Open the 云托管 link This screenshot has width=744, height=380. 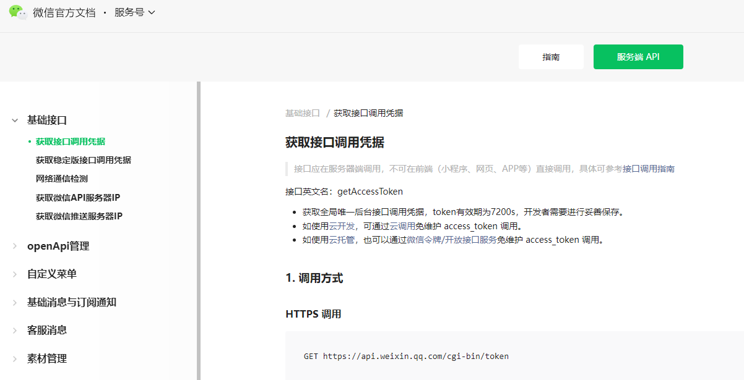coord(342,240)
